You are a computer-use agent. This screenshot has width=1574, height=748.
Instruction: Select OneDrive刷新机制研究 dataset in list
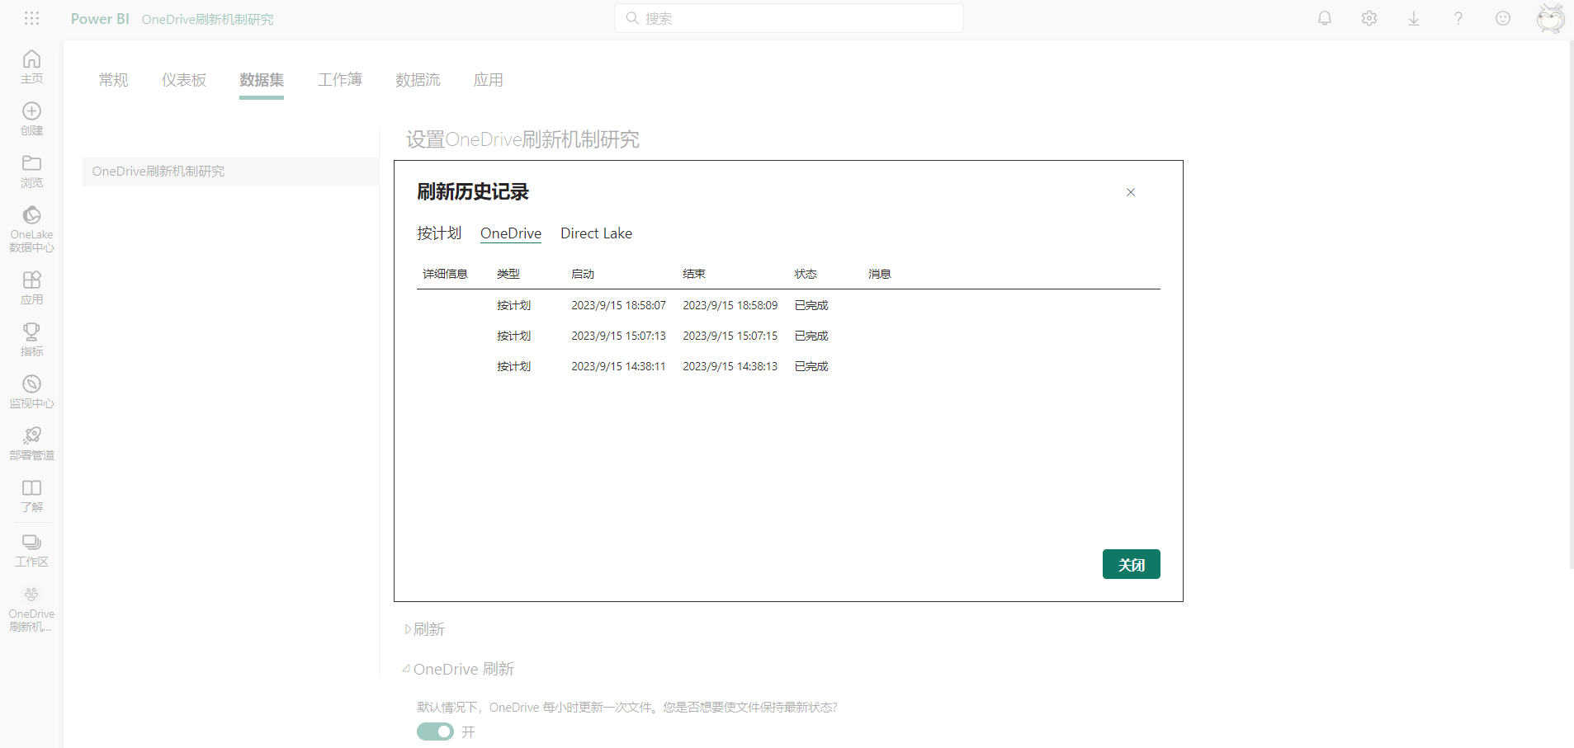pyautogui.click(x=158, y=172)
